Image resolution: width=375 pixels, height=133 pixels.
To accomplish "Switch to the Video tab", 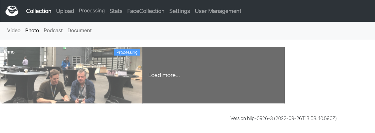I will coord(14,30).
